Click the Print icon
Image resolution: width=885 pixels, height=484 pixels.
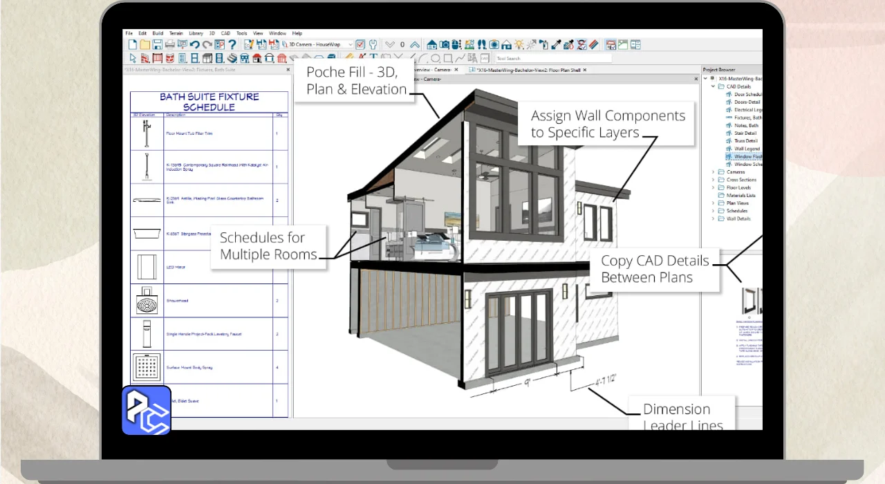pyautogui.click(x=170, y=44)
